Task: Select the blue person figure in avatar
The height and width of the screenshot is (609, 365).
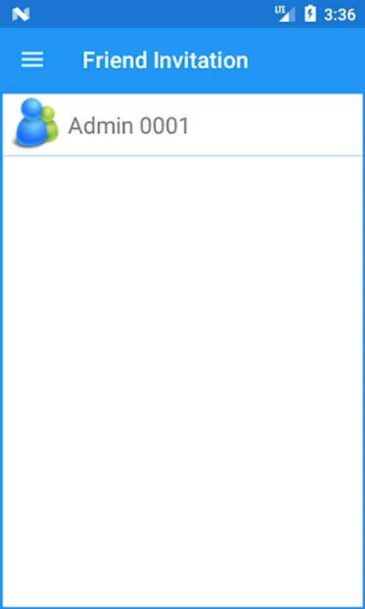Action: (x=30, y=122)
